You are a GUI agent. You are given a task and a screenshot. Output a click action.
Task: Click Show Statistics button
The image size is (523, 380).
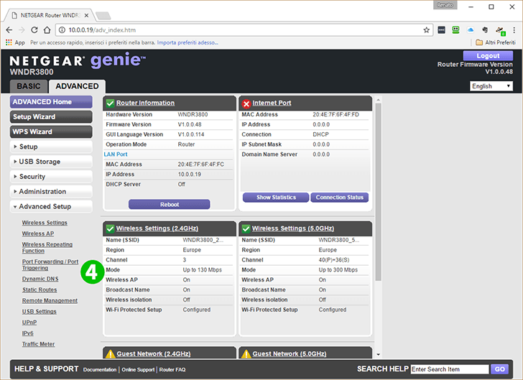point(276,198)
